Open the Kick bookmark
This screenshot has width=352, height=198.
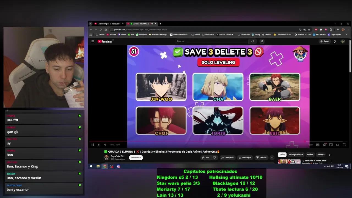click(131, 35)
